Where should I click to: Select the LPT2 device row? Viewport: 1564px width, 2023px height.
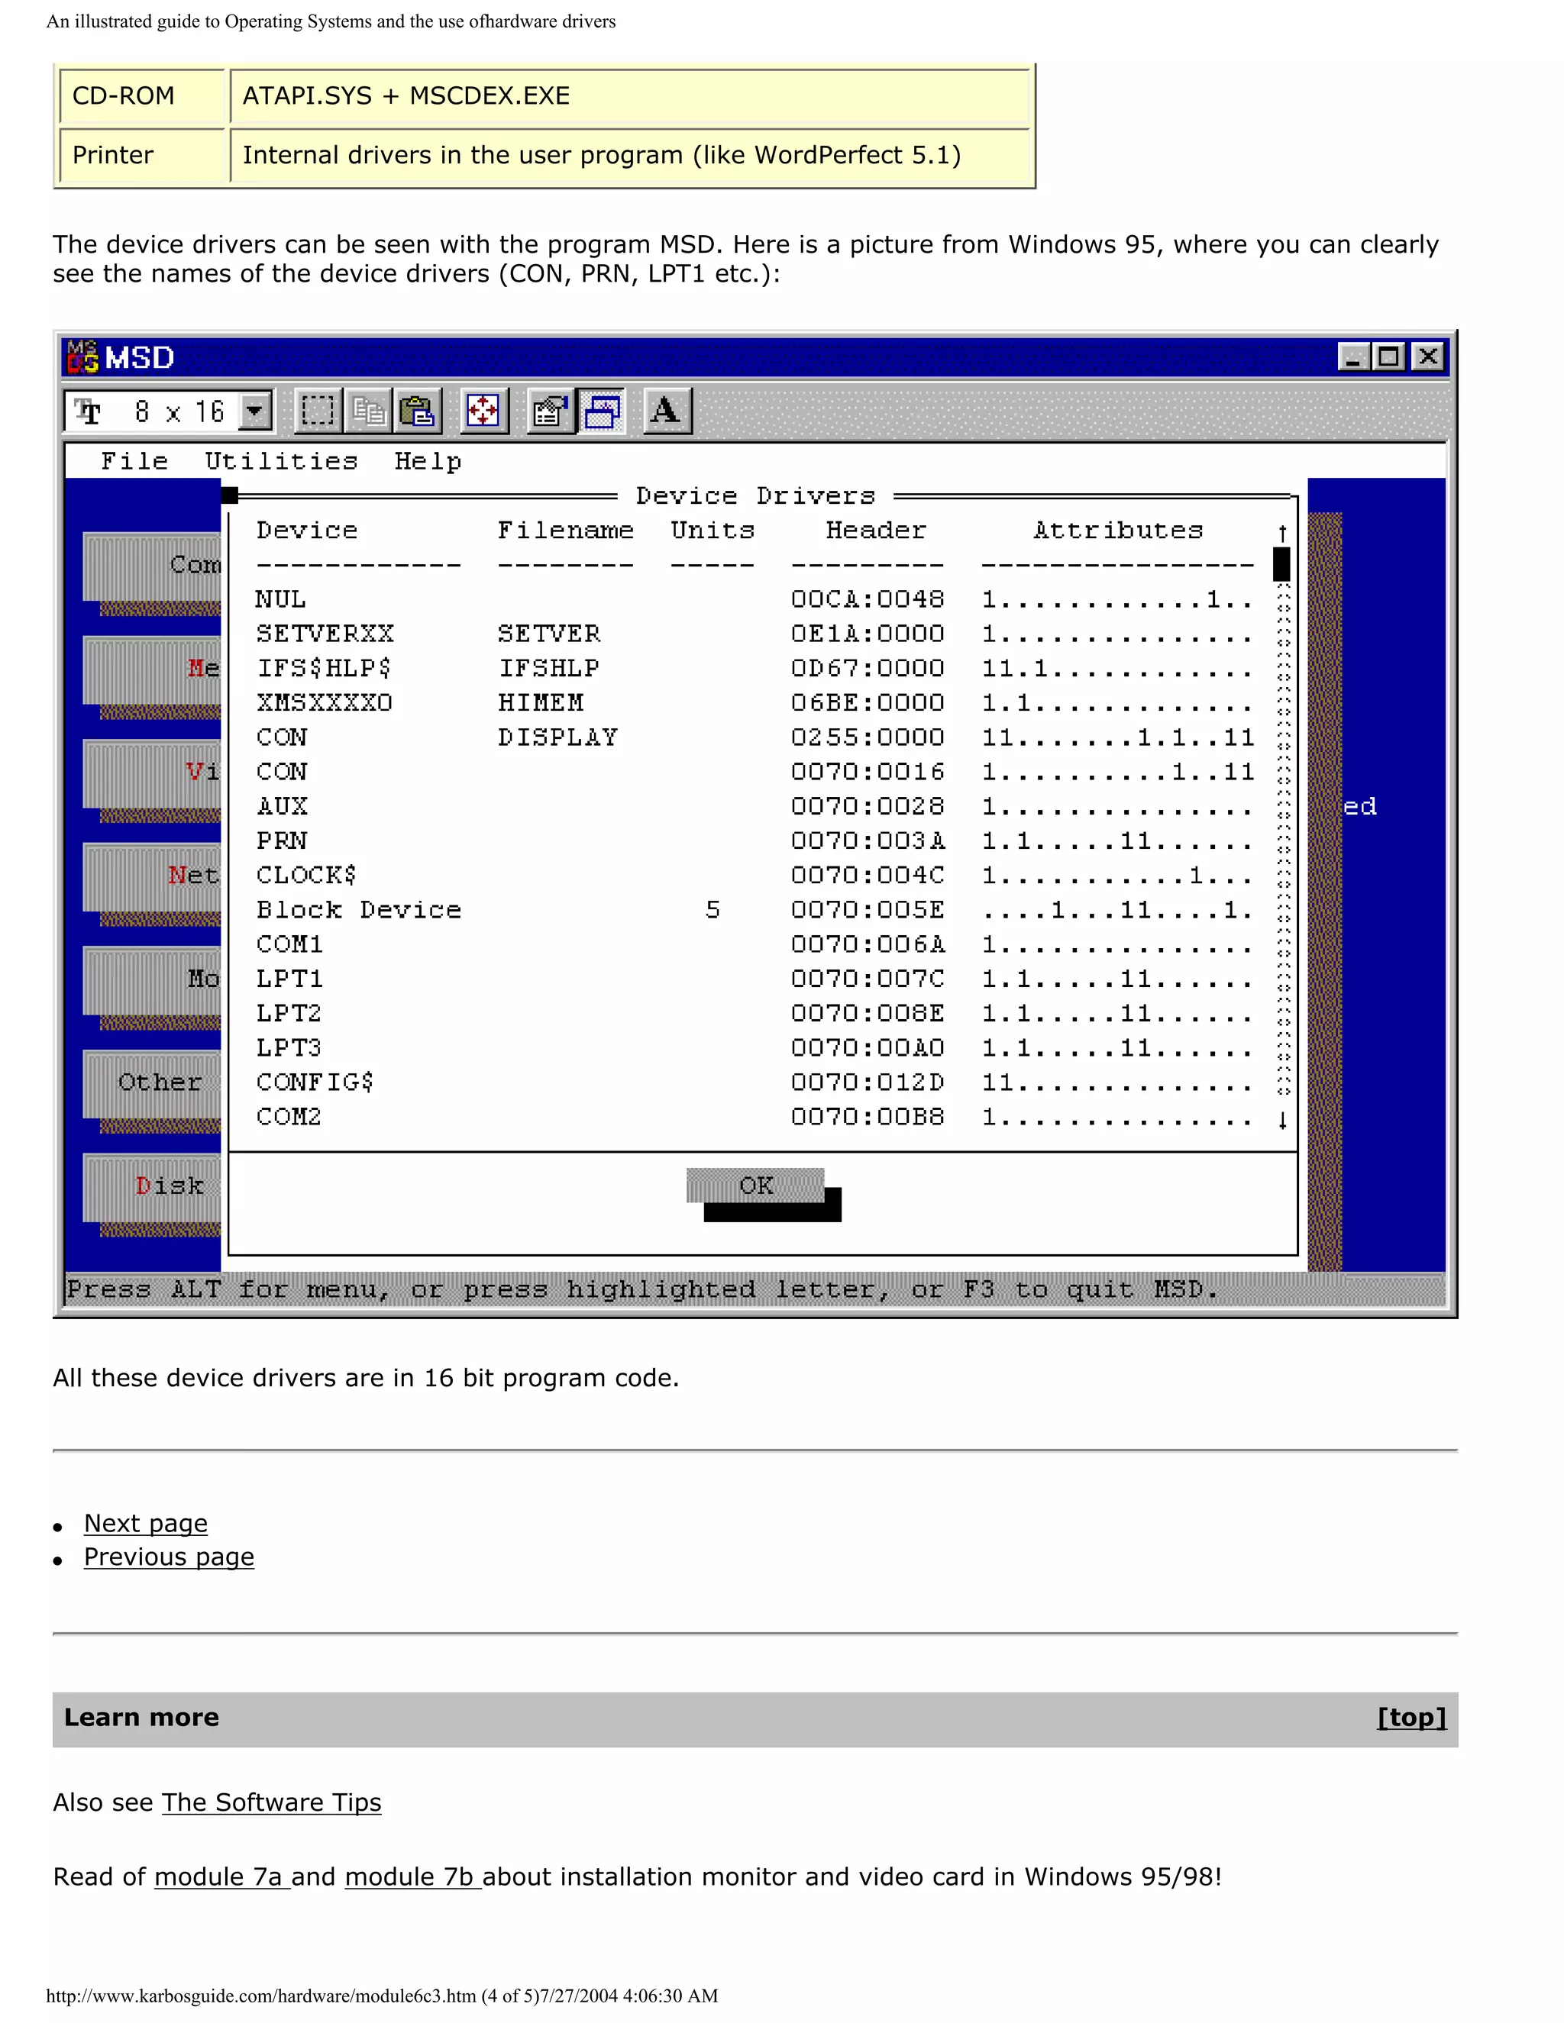point(755,1013)
